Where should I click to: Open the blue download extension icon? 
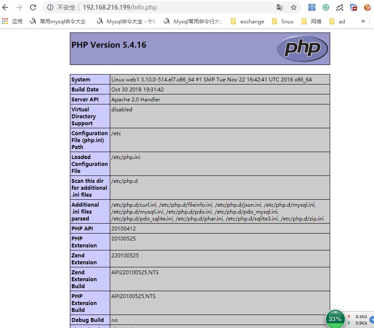312,7
